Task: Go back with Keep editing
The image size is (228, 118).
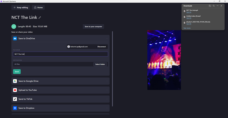Action: click(x=21, y=8)
